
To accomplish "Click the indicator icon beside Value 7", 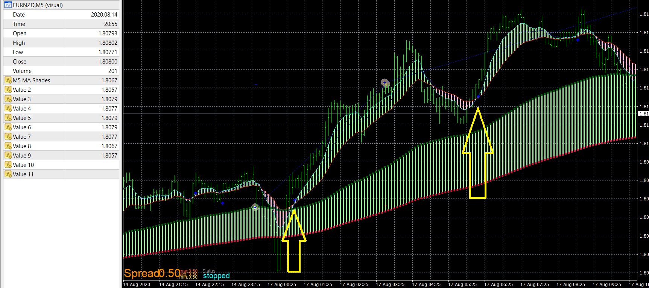I will coord(8,136).
